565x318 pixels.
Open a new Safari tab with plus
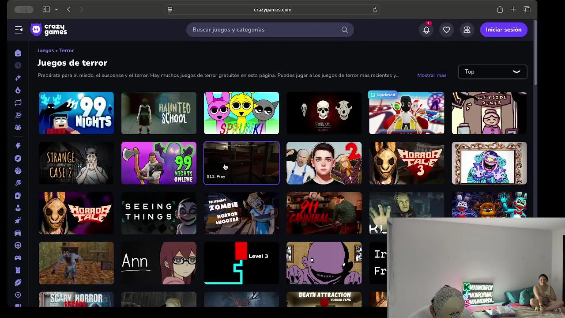tap(513, 9)
